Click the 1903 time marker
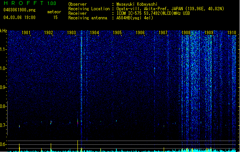Screen dimensions: 240x152 point(71,32)
